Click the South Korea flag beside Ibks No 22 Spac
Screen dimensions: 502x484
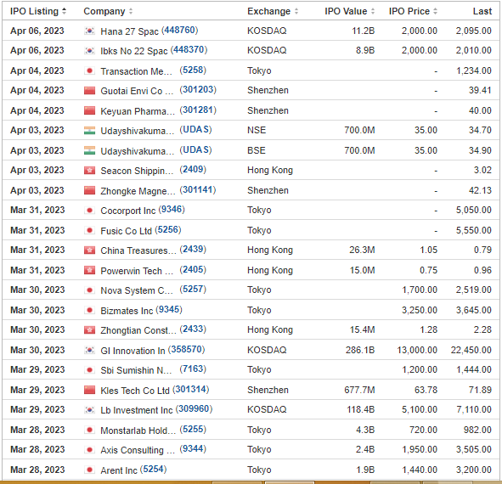click(89, 51)
